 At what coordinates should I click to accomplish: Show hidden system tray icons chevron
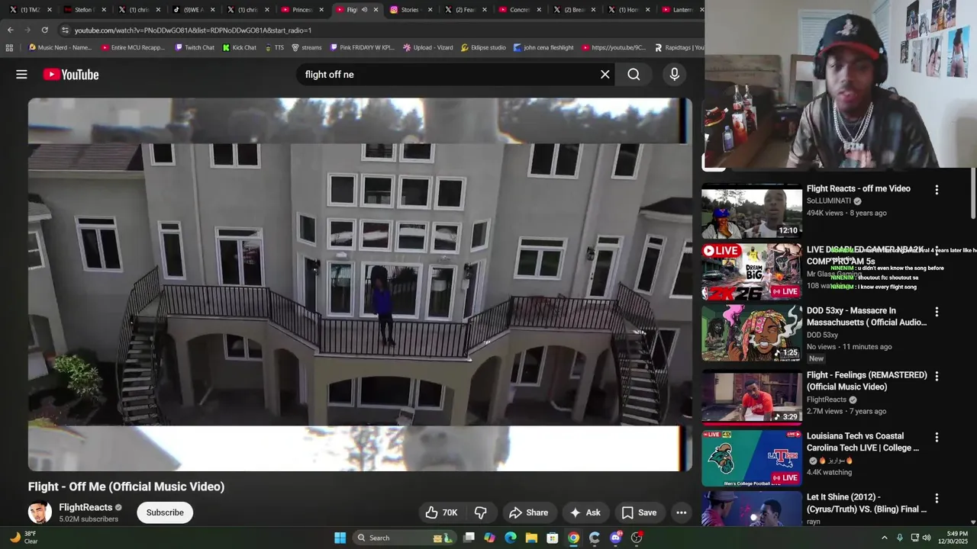click(884, 538)
